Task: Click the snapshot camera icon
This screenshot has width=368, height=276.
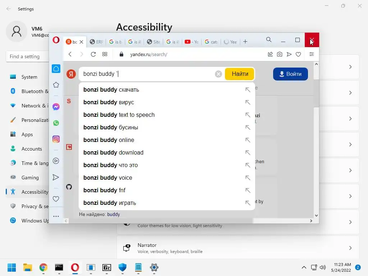Action: pyautogui.click(x=280, y=54)
